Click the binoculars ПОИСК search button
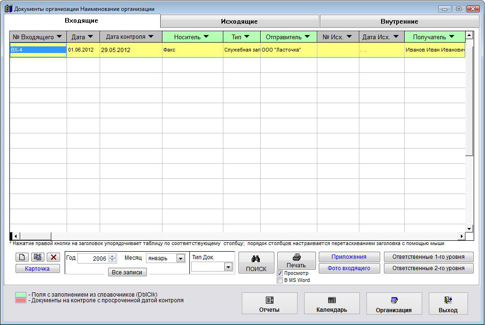485x325 pixels. tap(256, 264)
